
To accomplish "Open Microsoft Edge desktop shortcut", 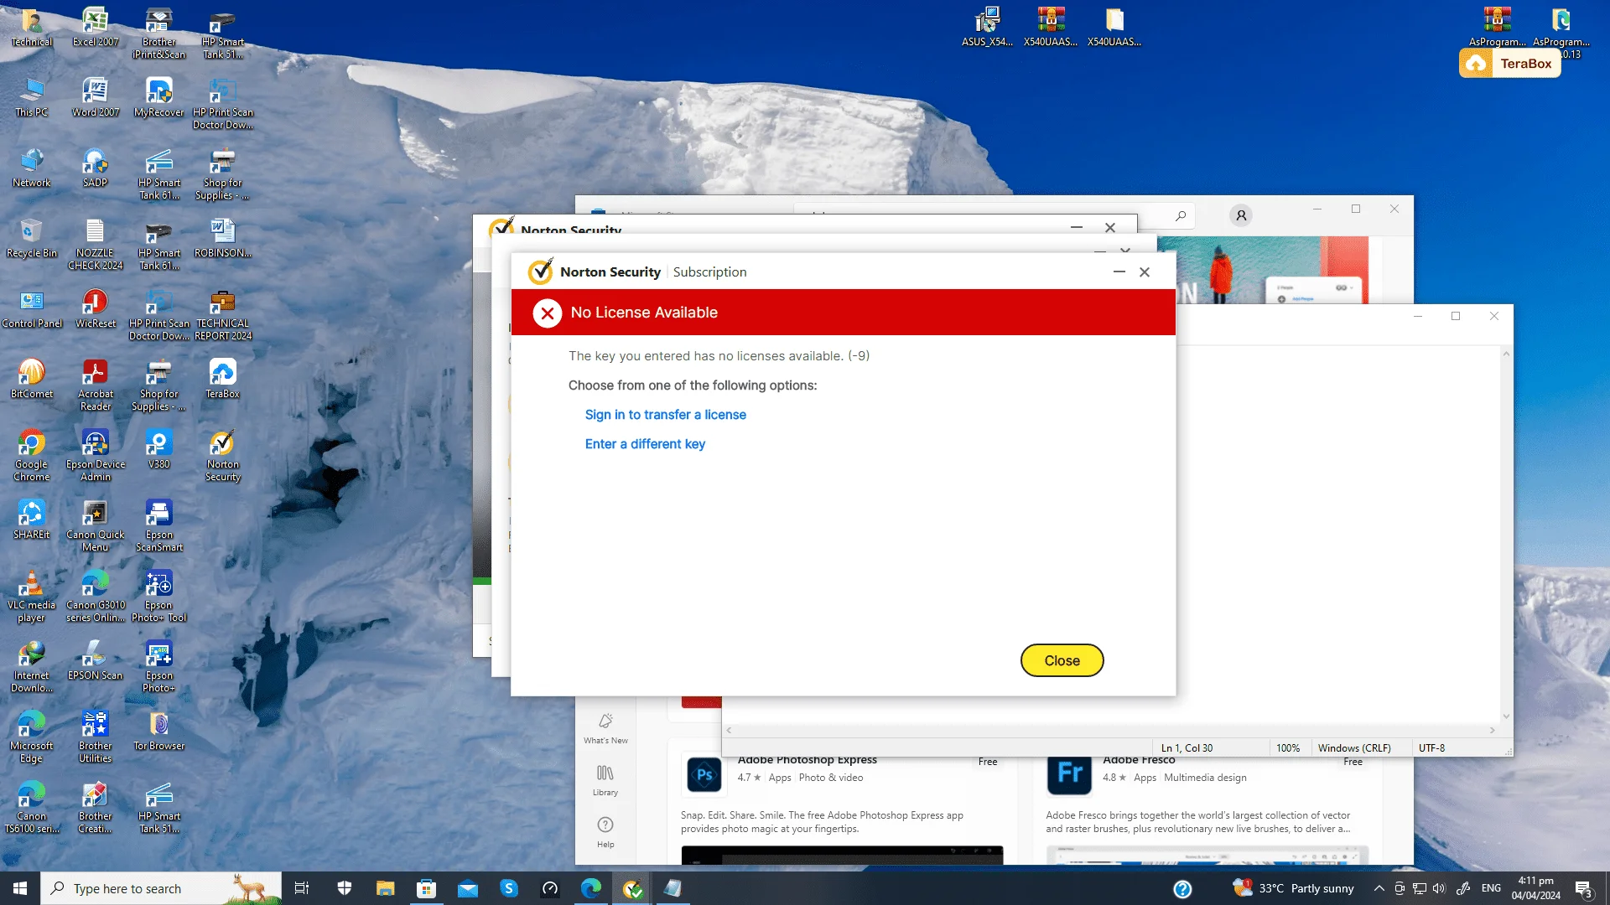I will pyautogui.click(x=32, y=737).
